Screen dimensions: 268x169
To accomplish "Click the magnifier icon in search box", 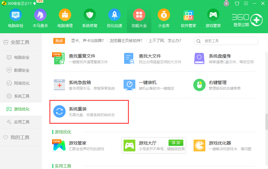I will [199, 41].
